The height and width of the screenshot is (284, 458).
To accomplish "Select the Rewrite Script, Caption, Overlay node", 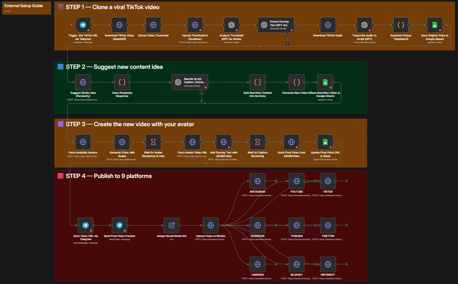I will tap(190, 82).
